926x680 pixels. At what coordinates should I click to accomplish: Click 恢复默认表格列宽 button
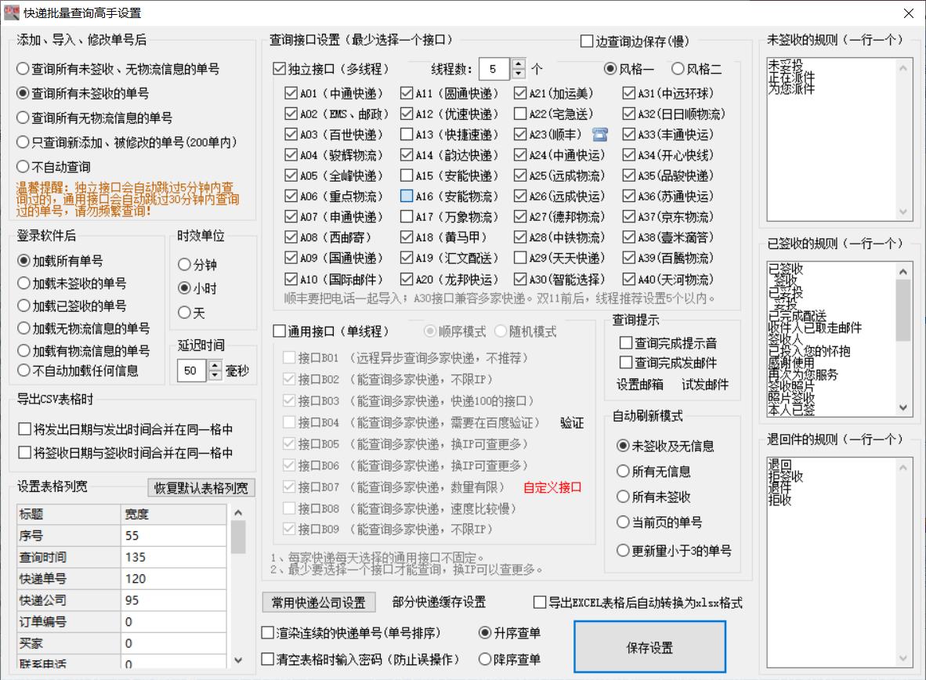pyautogui.click(x=202, y=487)
